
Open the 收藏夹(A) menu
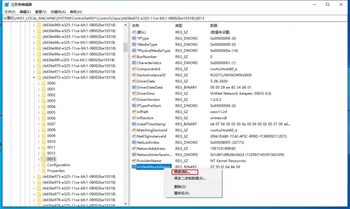tap(58, 12)
